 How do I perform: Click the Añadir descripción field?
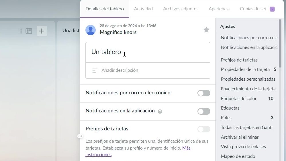pyautogui.click(x=148, y=71)
